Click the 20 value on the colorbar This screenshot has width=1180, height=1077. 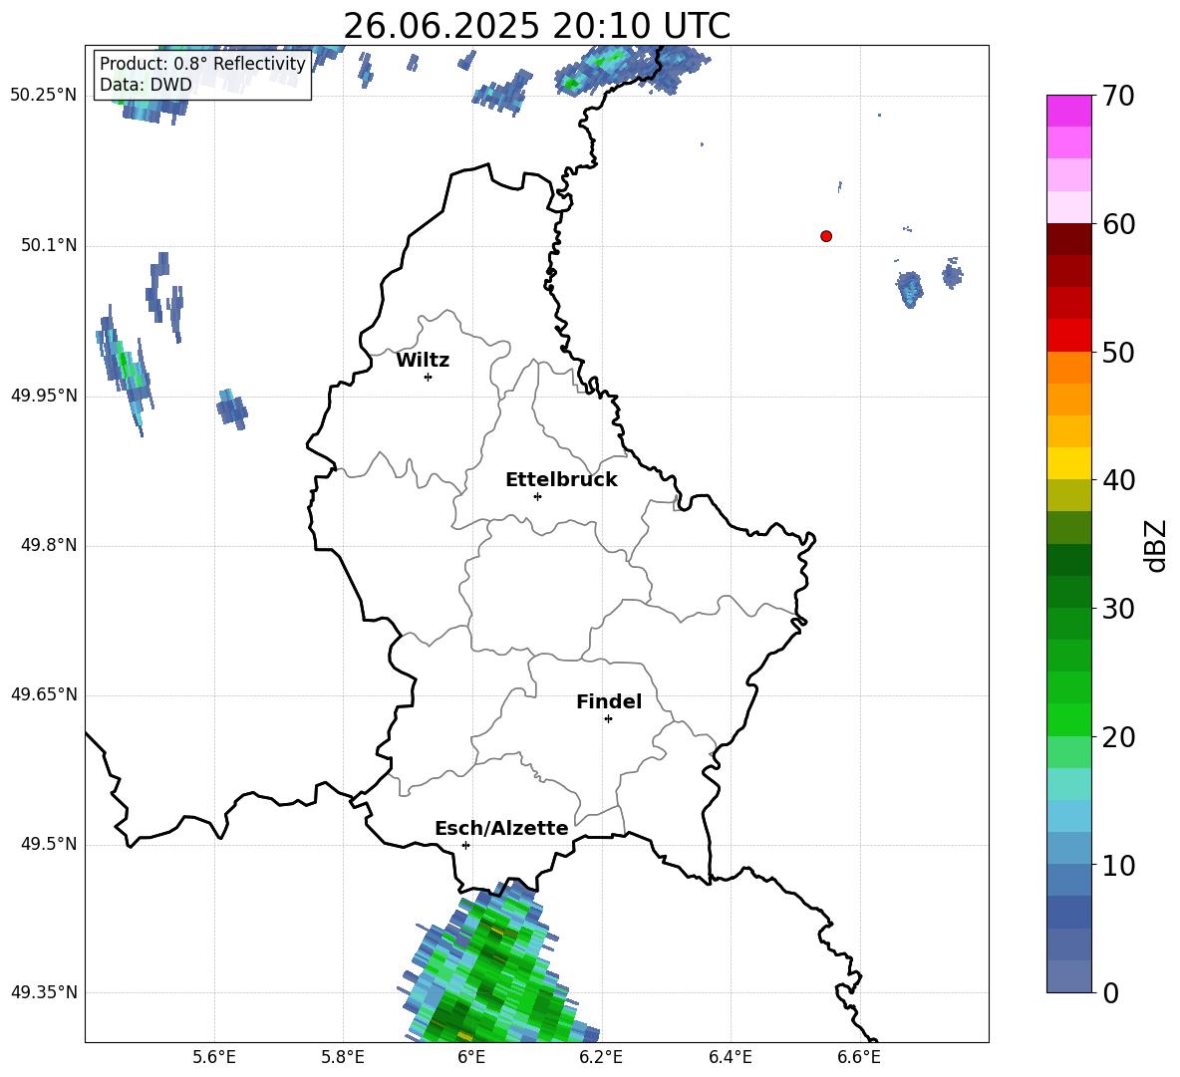click(1118, 736)
